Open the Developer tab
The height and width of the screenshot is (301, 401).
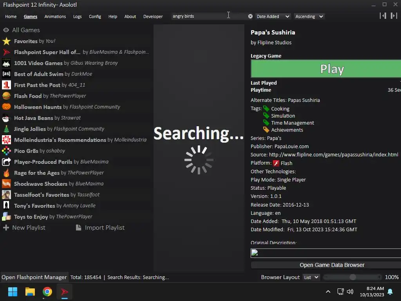click(153, 16)
